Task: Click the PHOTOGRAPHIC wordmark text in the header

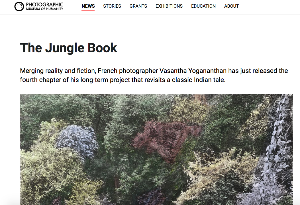Action: click(44, 4)
